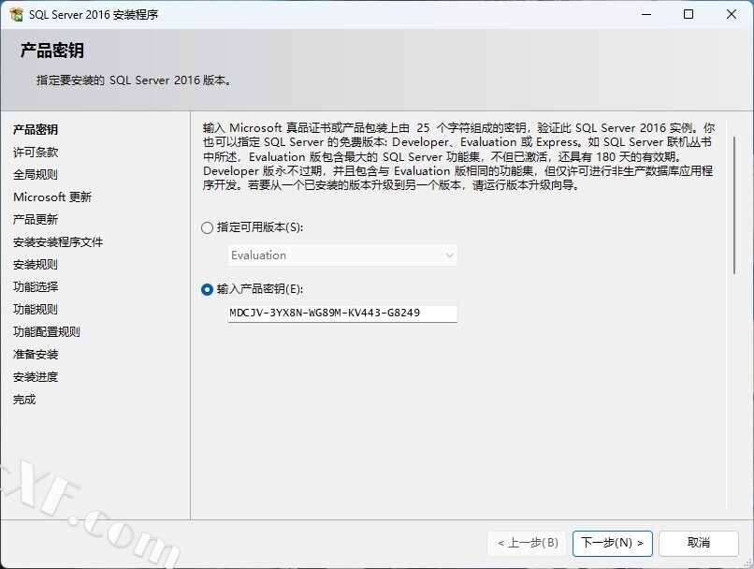The image size is (754, 569).
Task: Select 准备安装 step in sidebar
Action: click(x=36, y=355)
